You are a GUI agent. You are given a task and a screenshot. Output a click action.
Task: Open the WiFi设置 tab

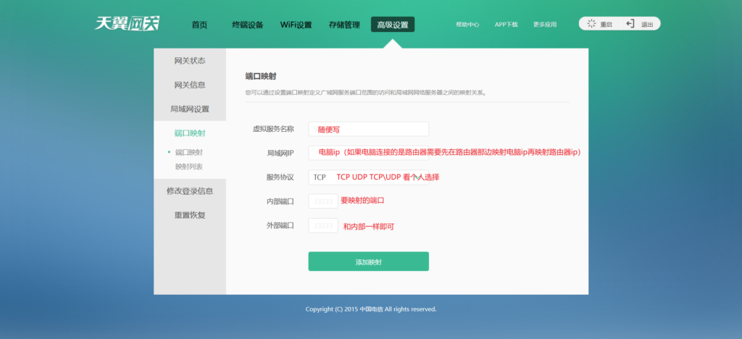pos(296,25)
